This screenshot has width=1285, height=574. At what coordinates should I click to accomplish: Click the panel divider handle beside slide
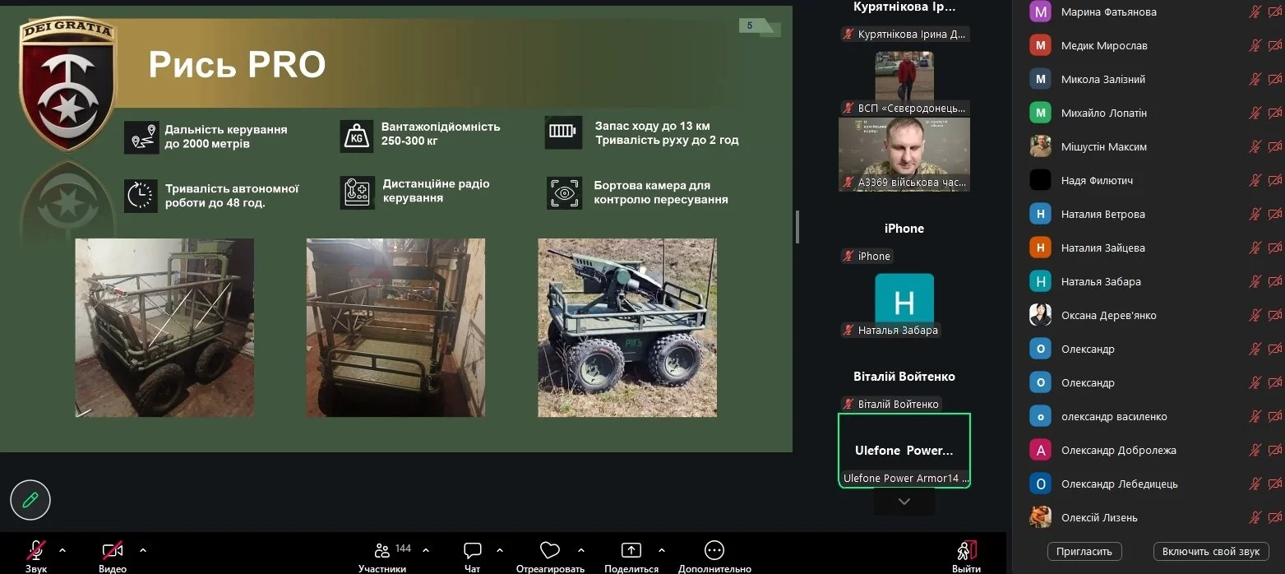(x=797, y=227)
